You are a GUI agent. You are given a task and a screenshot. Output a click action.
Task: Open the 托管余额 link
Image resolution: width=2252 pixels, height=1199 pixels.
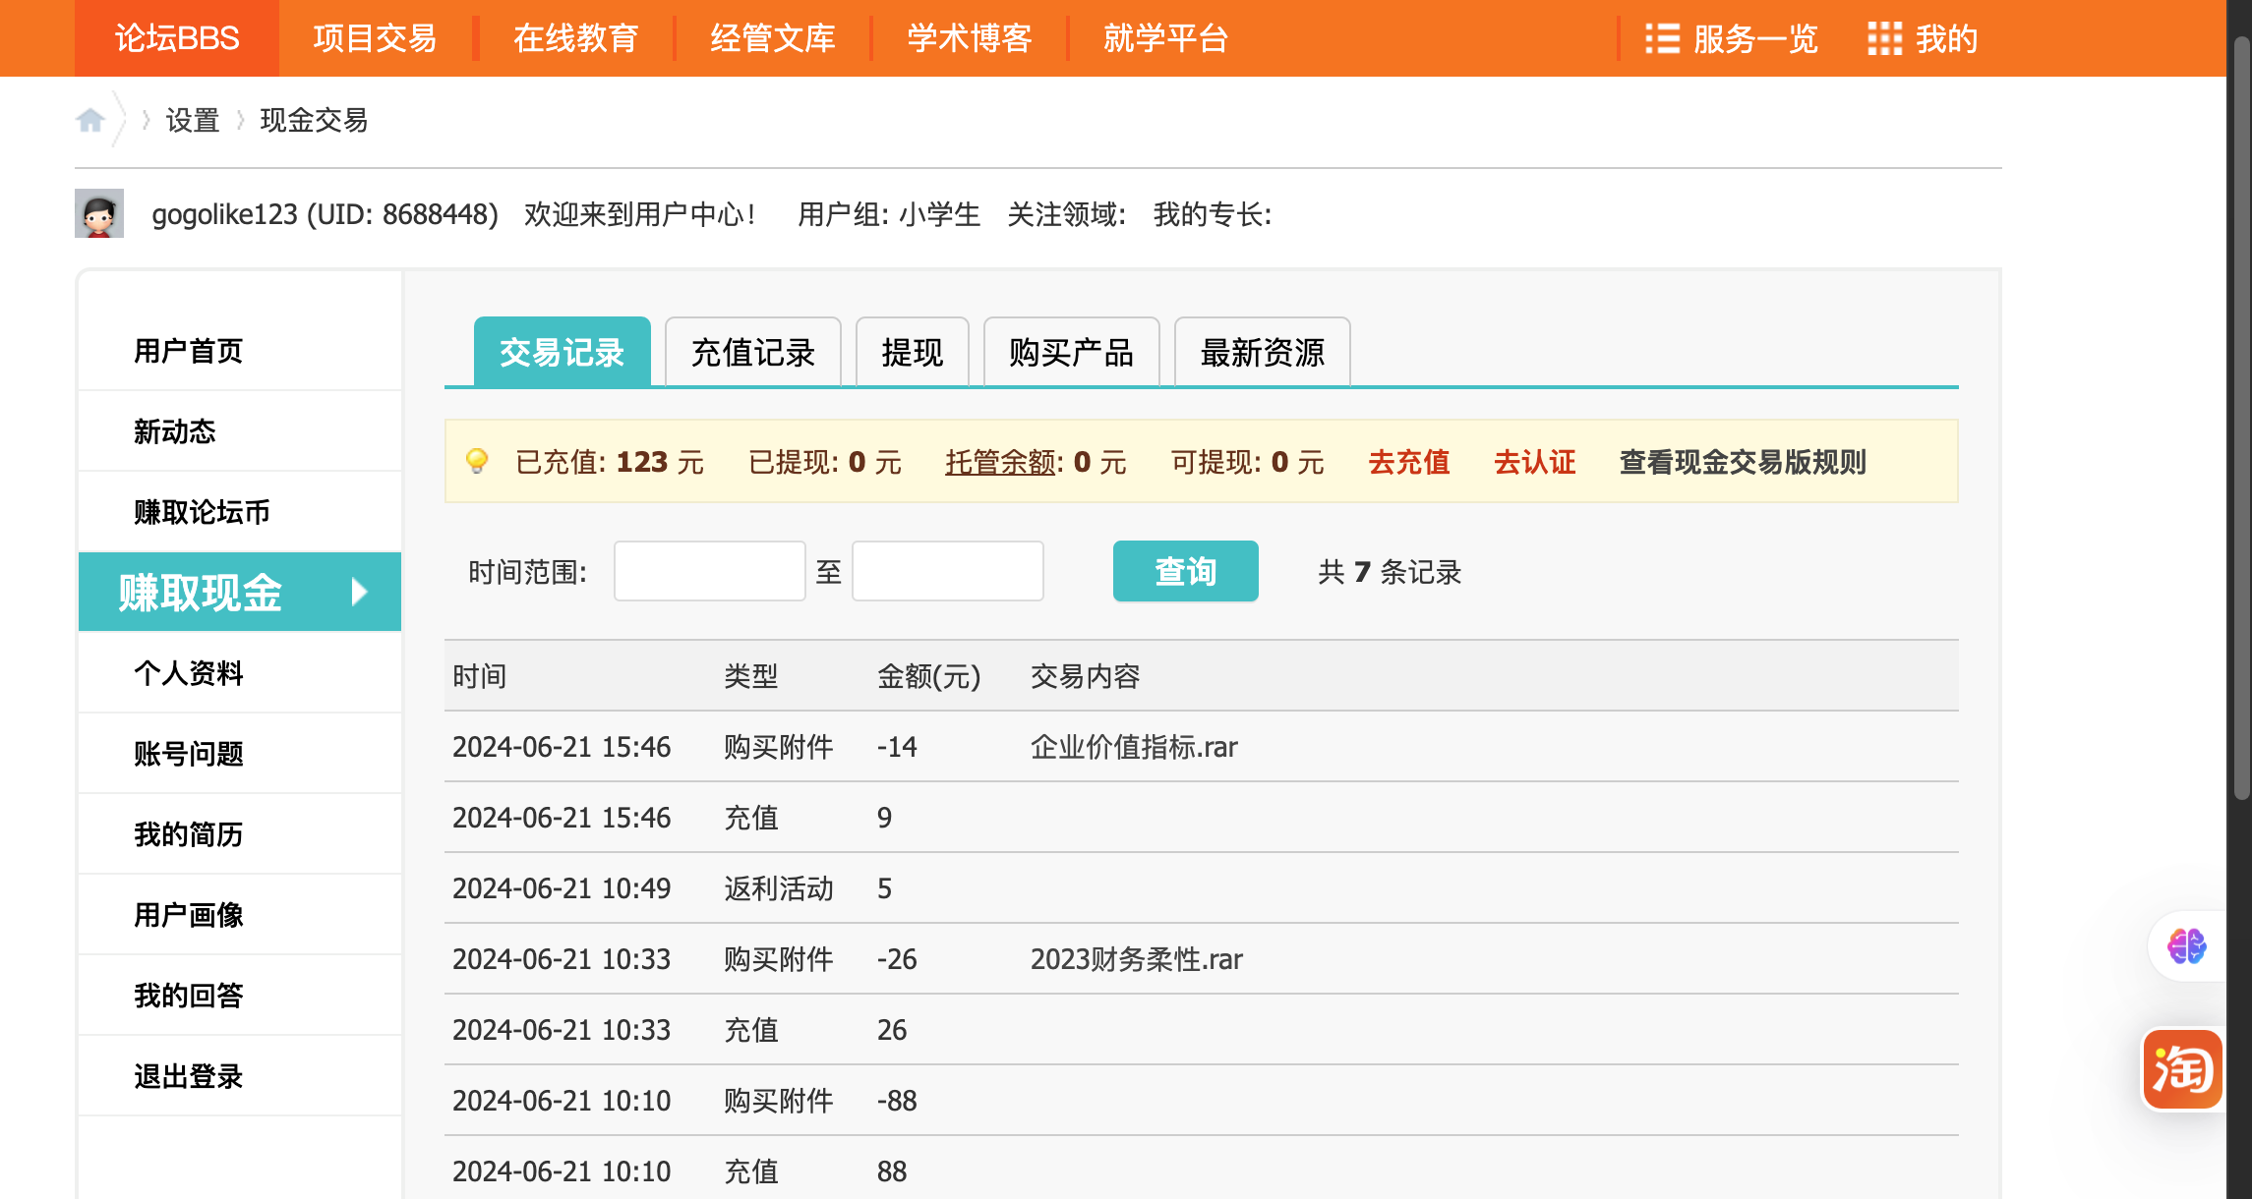point(1000,462)
